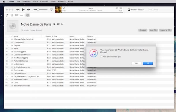Open the iTunes menu
Image resolution: width=176 pixels, height=112 pixels.
tap(11, 1)
